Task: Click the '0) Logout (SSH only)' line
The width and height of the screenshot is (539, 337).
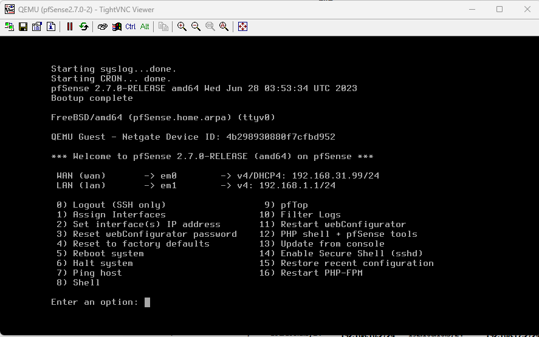Action: tap(111, 205)
